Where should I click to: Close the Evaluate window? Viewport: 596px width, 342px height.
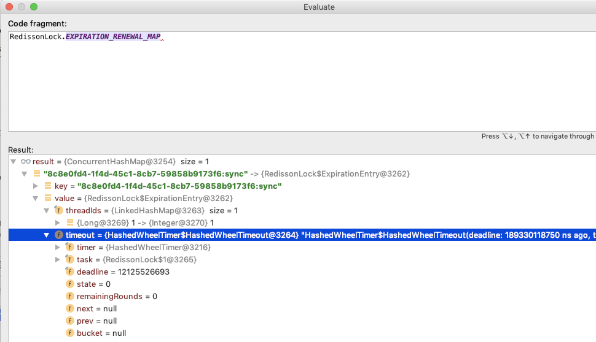click(9, 7)
